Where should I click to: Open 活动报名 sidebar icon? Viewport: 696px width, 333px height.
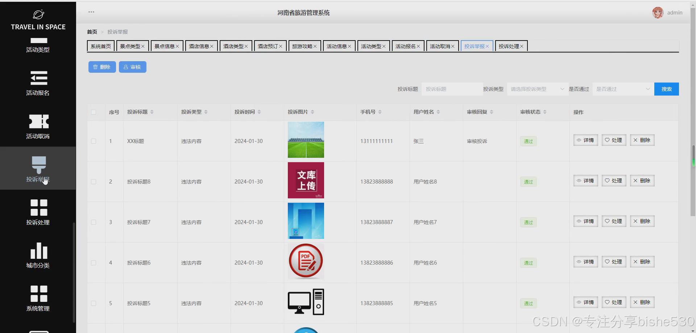point(39,78)
